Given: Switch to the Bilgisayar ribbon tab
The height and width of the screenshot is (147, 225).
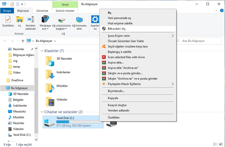Looking at the screenshot, I should tap(23, 11).
